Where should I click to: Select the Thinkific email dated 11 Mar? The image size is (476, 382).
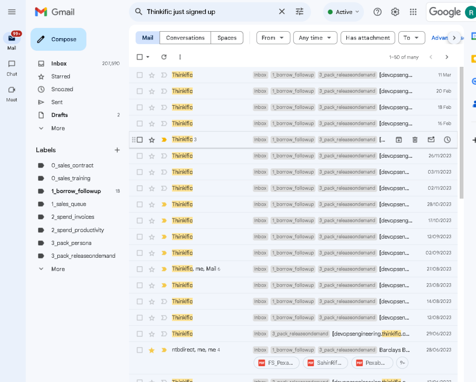[140, 75]
